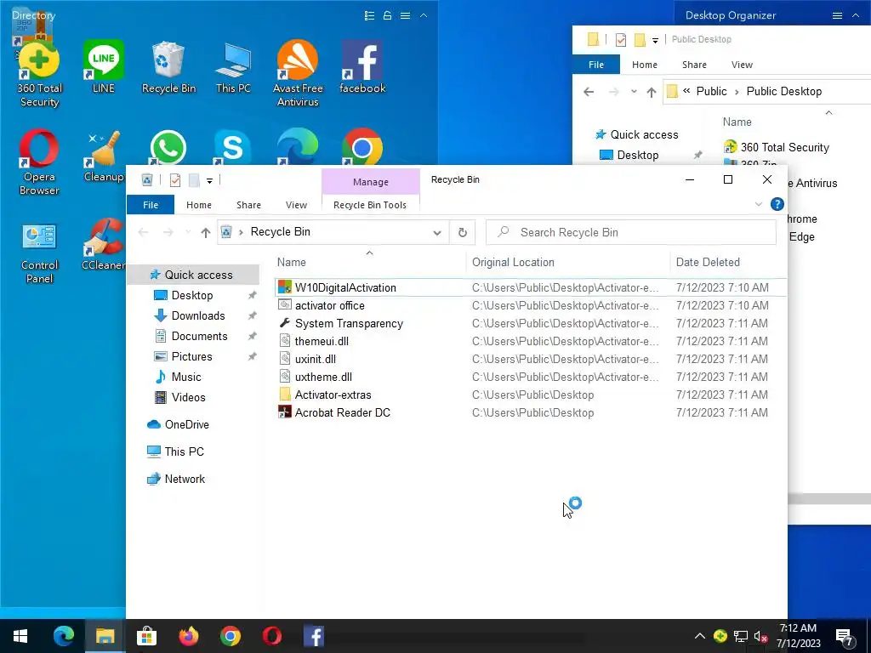This screenshot has height=653, width=871.
Task: Switch view mode in Directory bar
Action: pos(369,15)
